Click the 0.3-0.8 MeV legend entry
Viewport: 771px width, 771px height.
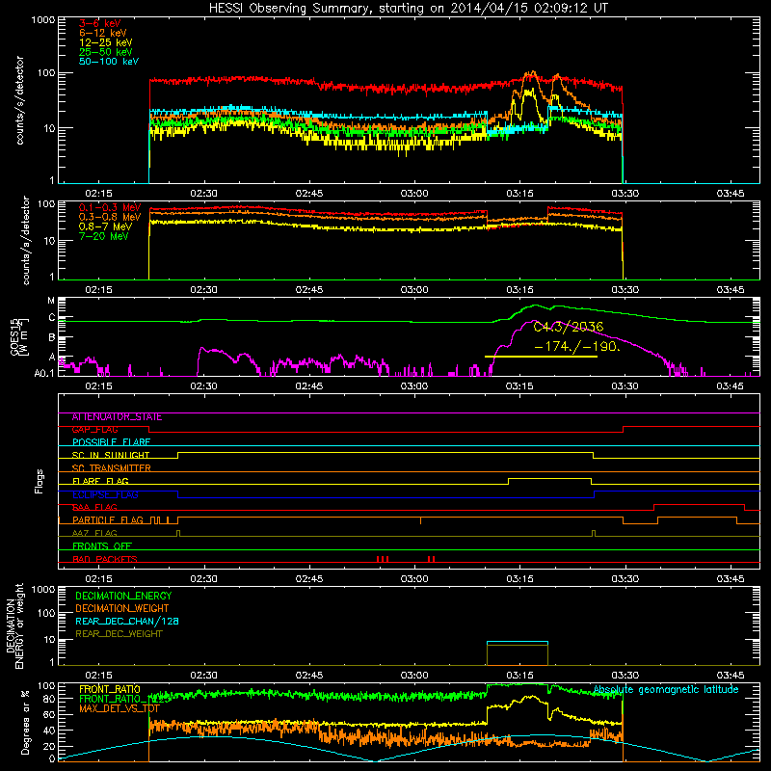110,217
